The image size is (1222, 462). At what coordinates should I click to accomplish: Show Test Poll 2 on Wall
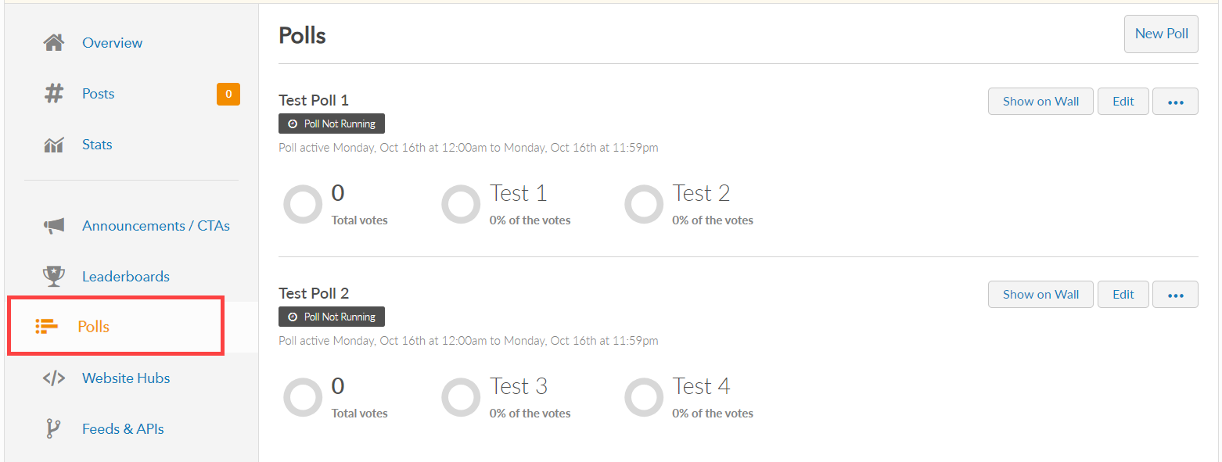coord(1040,295)
